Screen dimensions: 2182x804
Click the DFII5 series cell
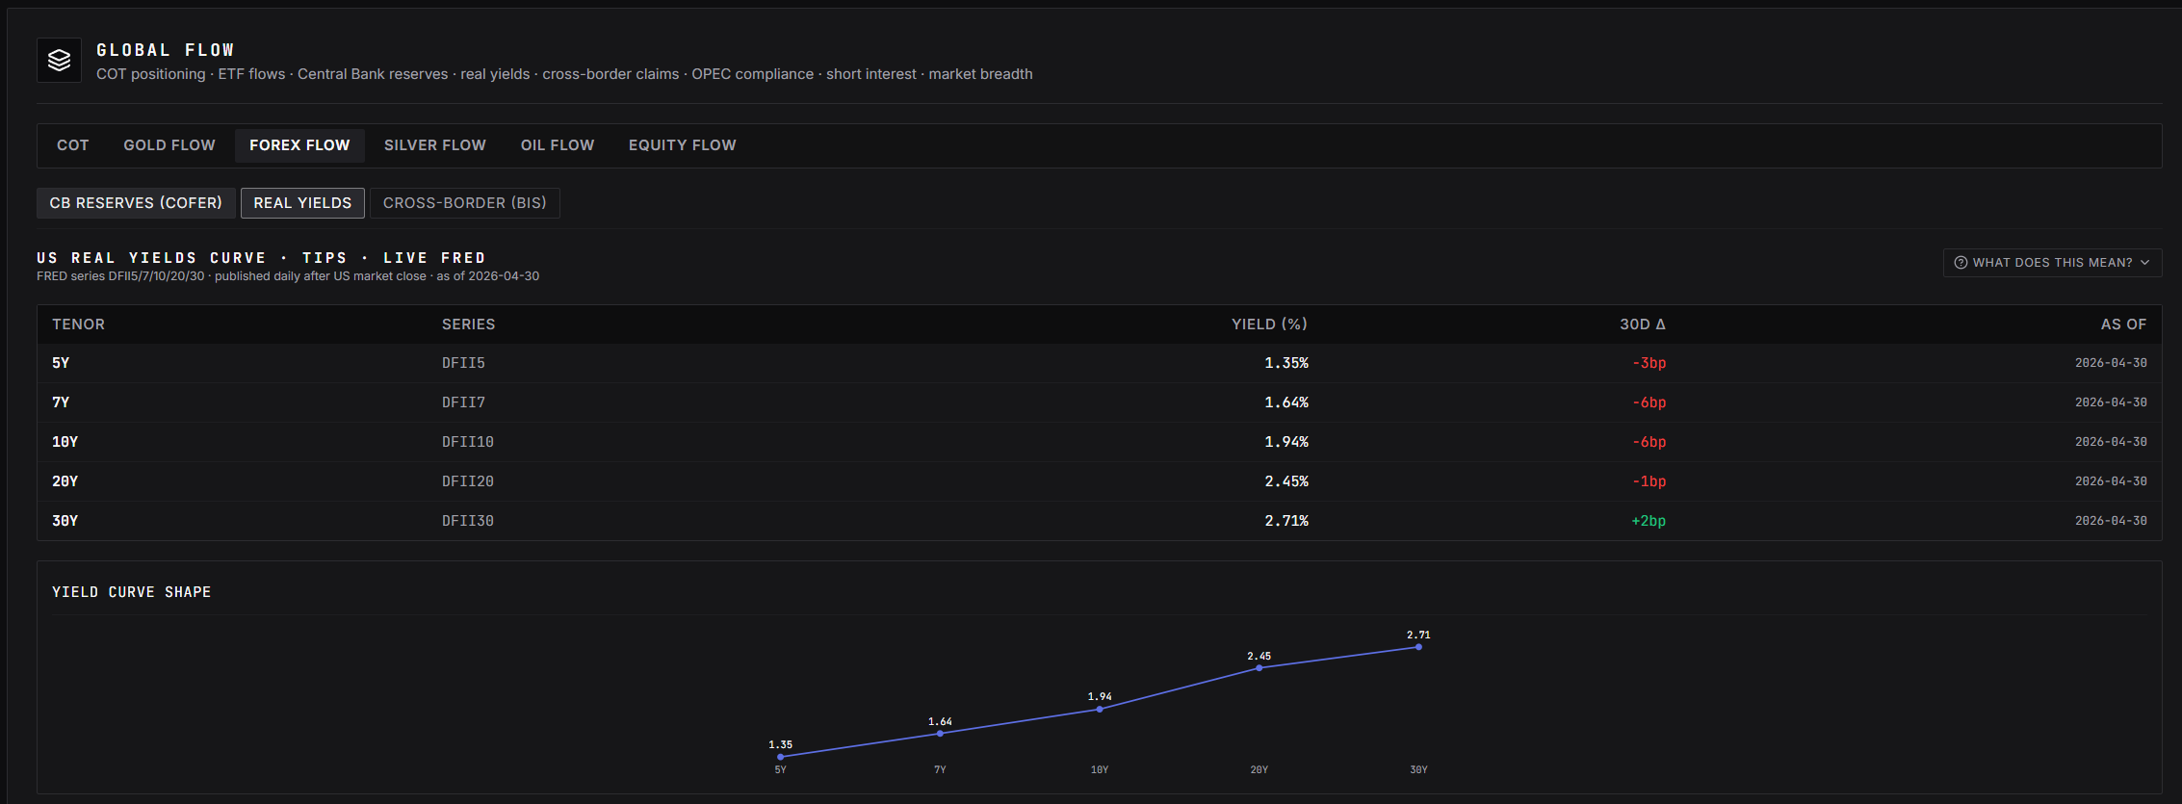click(464, 363)
